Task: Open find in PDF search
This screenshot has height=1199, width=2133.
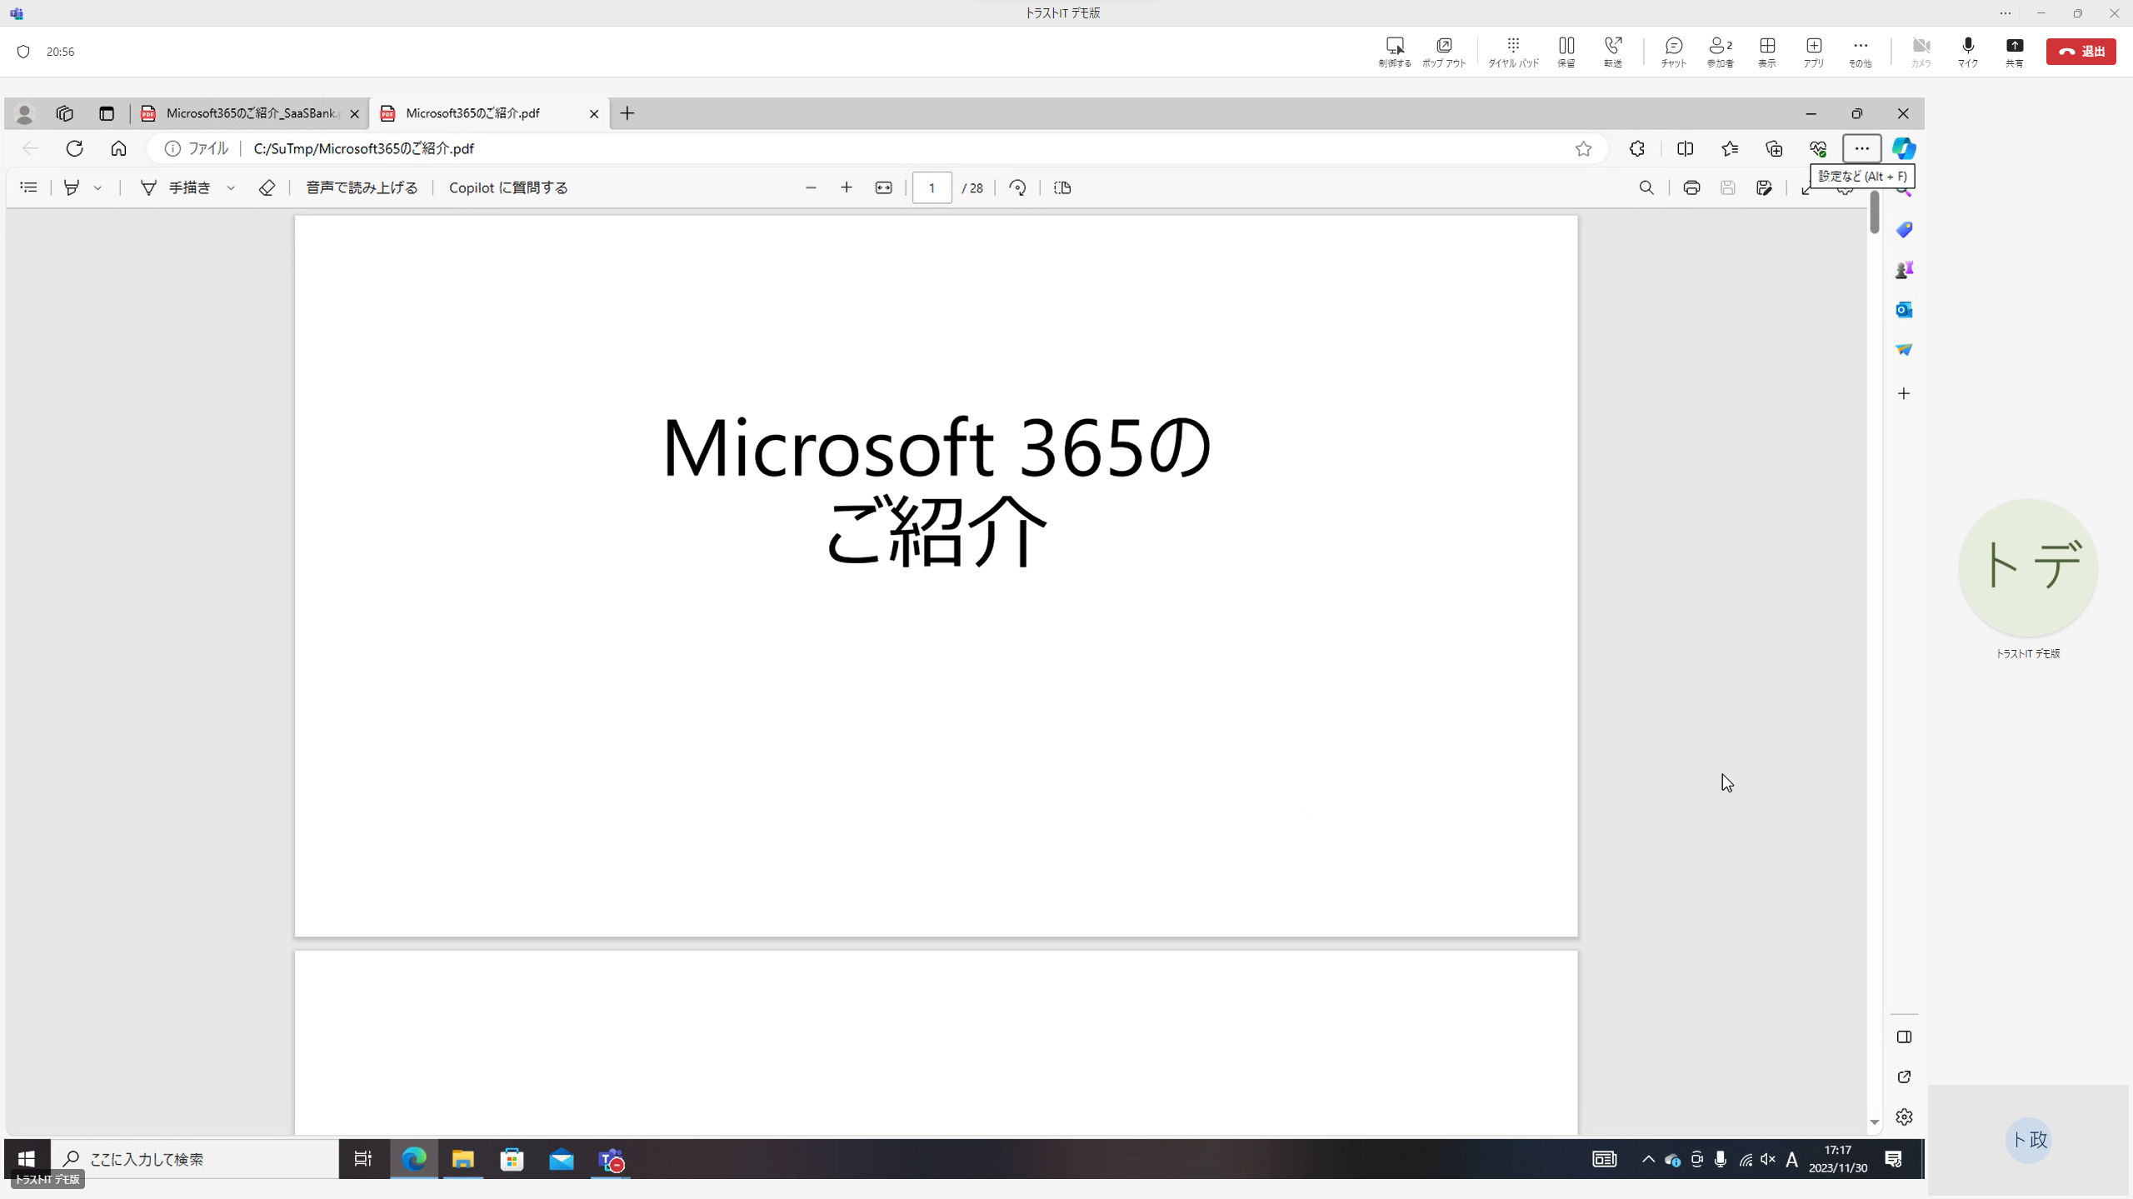Action: [x=1646, y=187]
